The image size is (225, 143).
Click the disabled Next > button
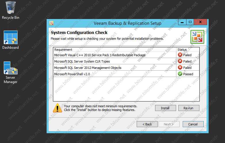coord(169,124)
